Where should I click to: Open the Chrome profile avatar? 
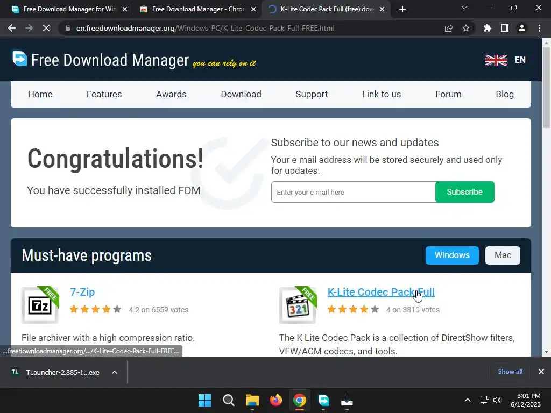[x=522, y=28]
